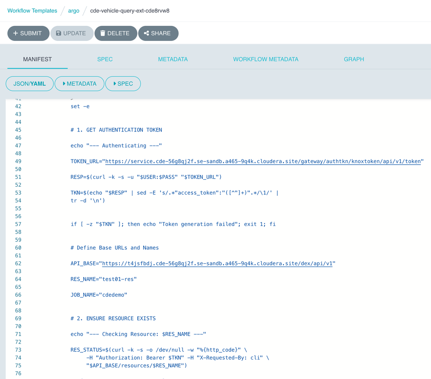Click the 'Token generation failed' line

tap(173, 224)
